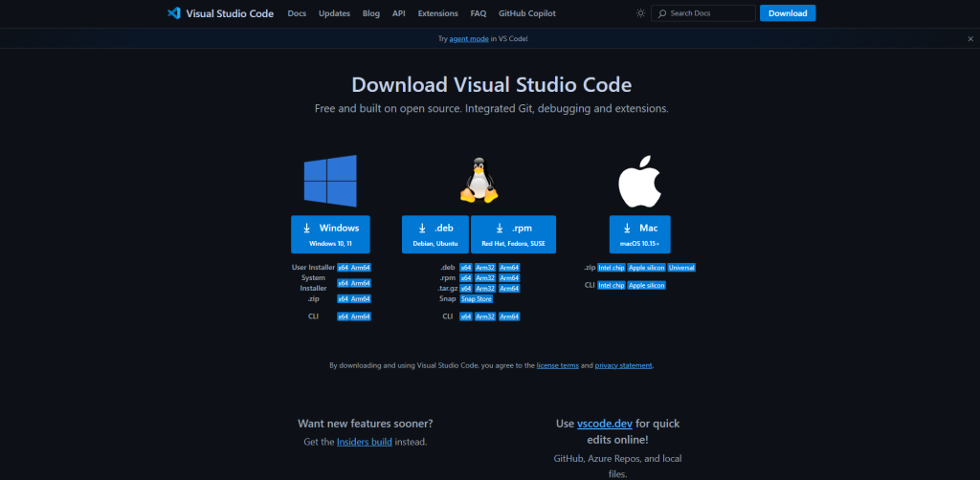Download the .deb package for Debian, Ubuntu
The image size is (980, 480).
coord(435,234)
